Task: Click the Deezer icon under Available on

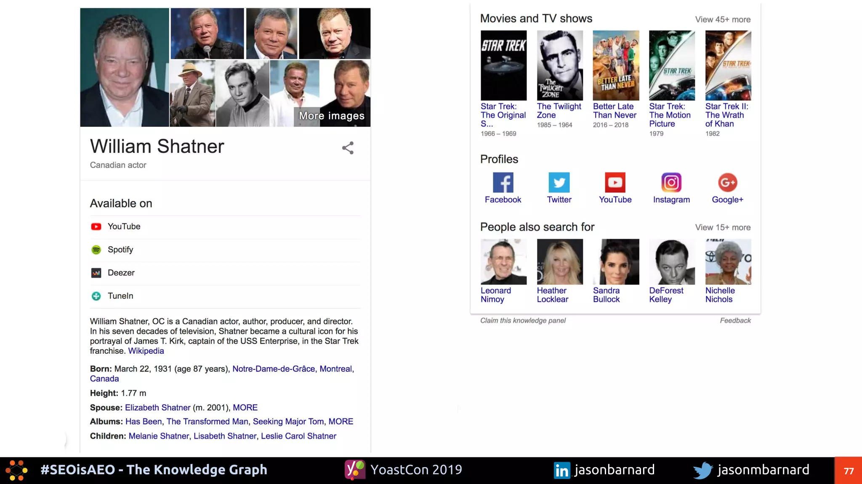Action: [x=96, y=273]
